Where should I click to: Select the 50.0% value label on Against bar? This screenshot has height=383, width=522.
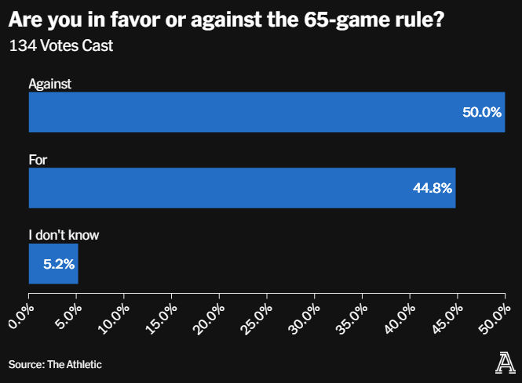click(481, 112)
